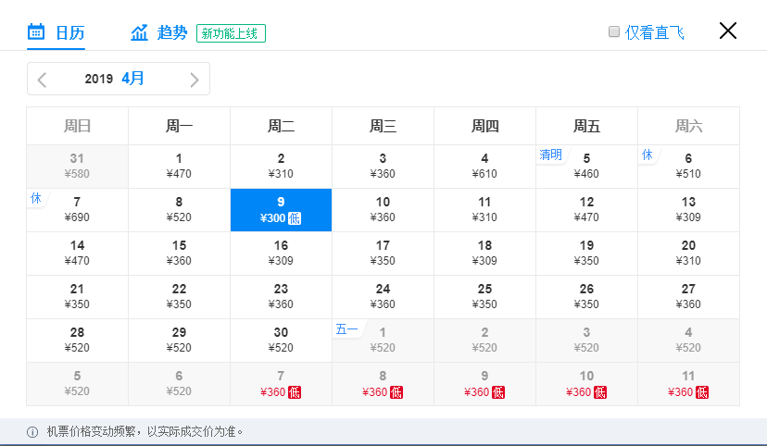Click the red 低 badge on May 8
767x446 pixels.
click(396, 392)
